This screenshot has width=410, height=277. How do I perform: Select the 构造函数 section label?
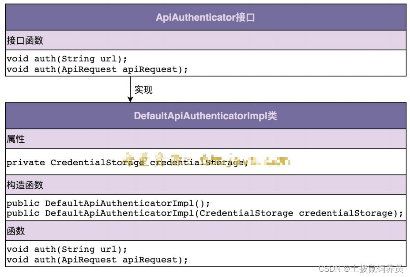(25, 185)
